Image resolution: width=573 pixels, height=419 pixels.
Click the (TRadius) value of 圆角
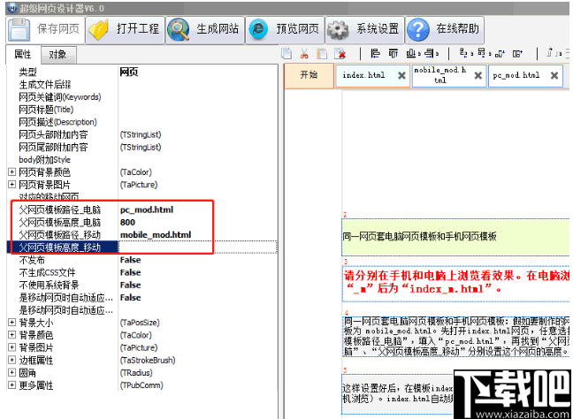[x=136, y=373]
